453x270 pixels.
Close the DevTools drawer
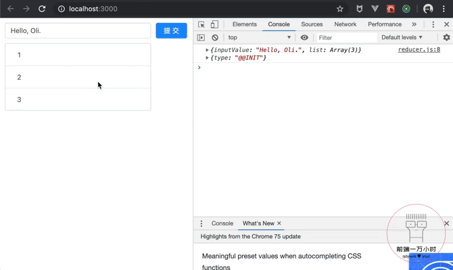click(x=447, y=223)
